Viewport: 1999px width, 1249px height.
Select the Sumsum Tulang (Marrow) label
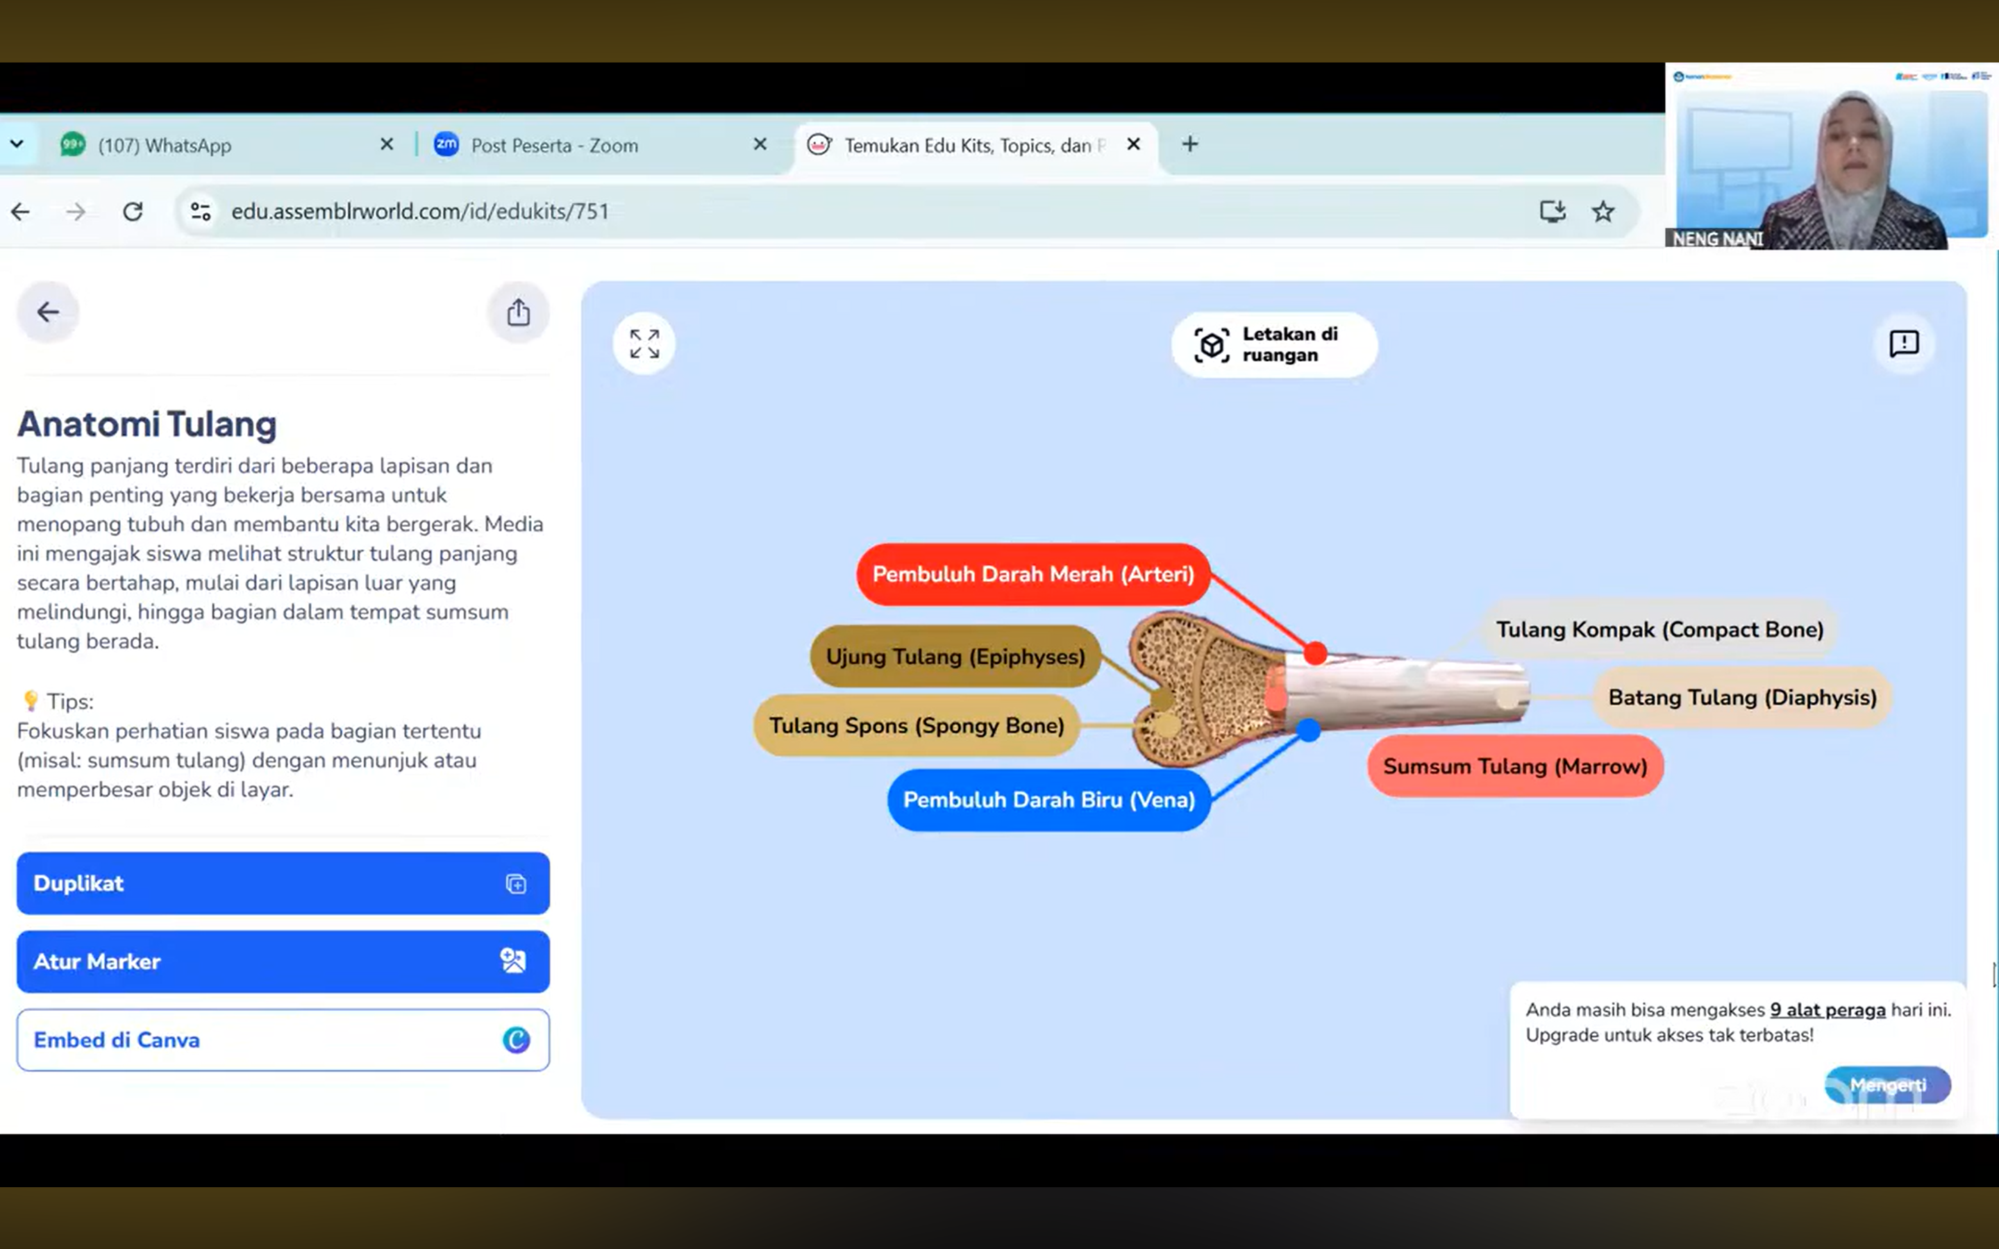[1515, 766]
